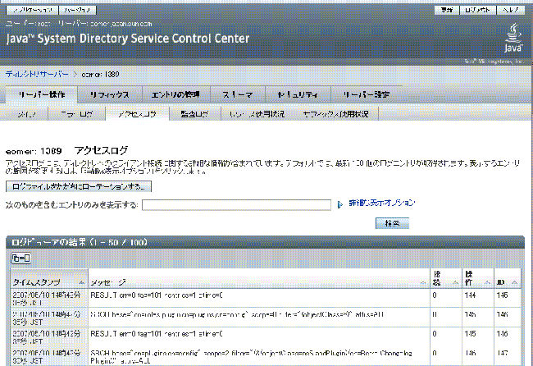Click sort arrow in タイムスタンプ column

pyautogui.click(x=81, y=282)
